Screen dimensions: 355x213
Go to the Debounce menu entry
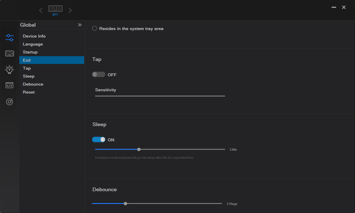33,84
